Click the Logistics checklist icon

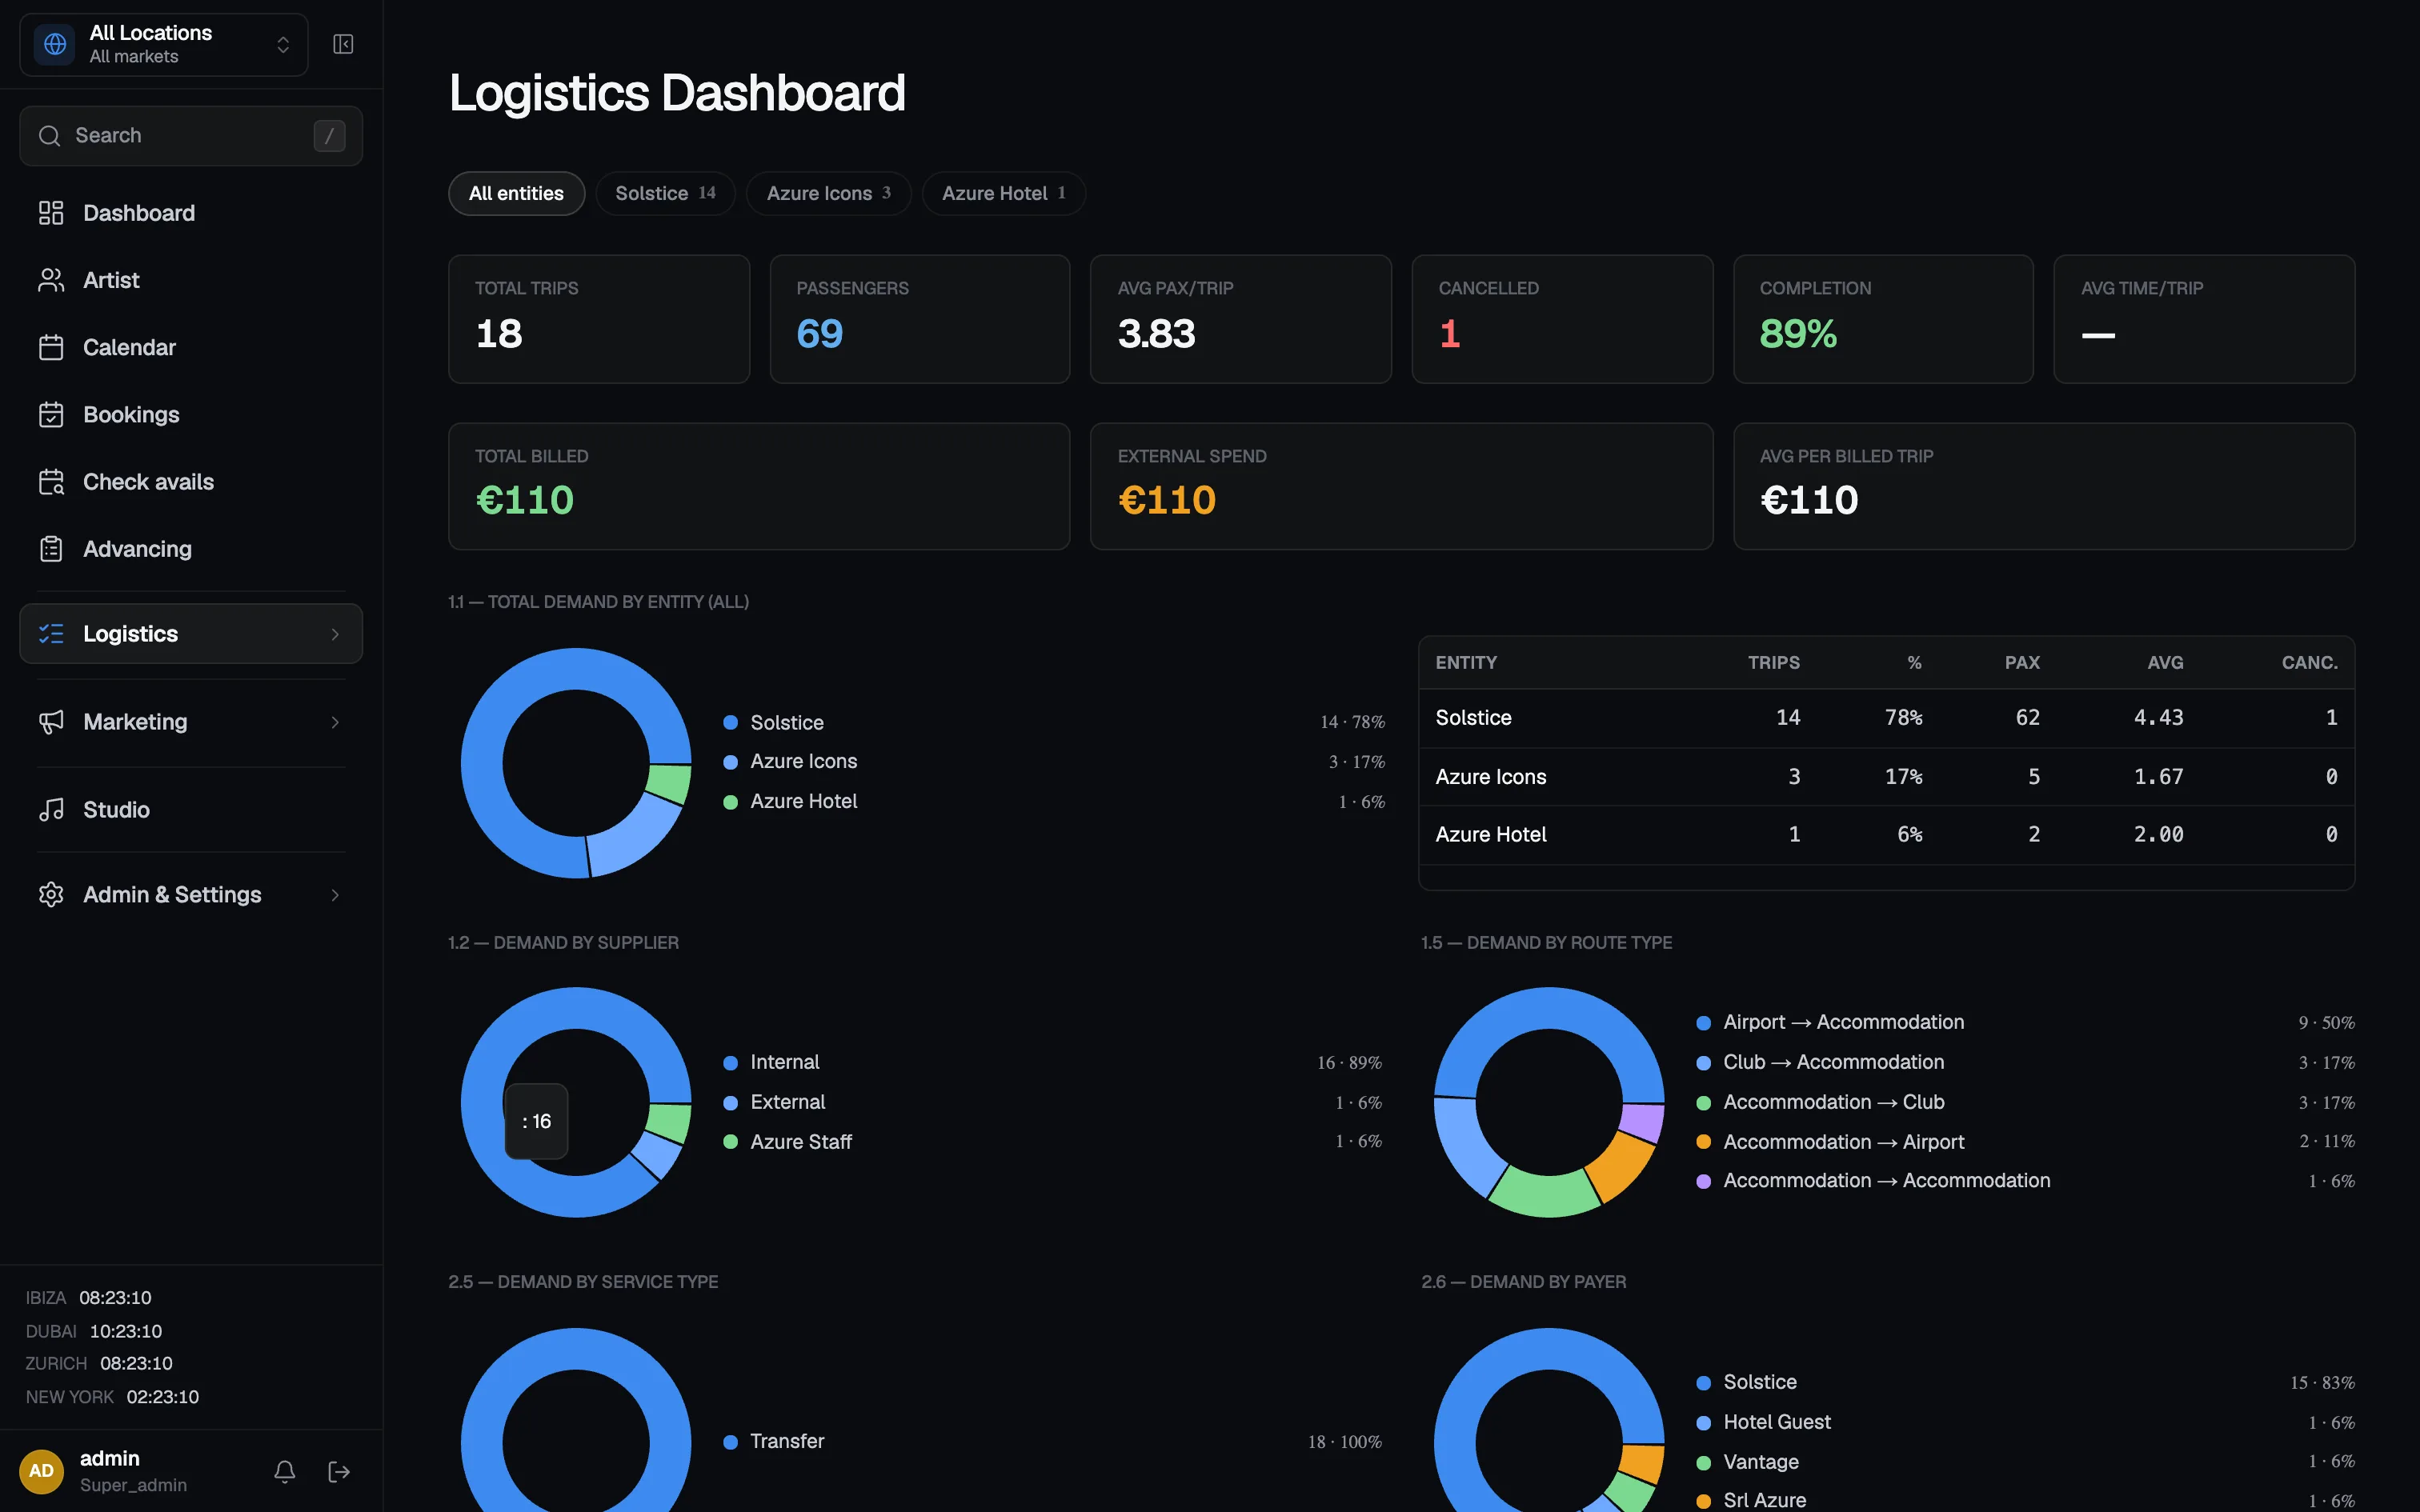point(51,634)
